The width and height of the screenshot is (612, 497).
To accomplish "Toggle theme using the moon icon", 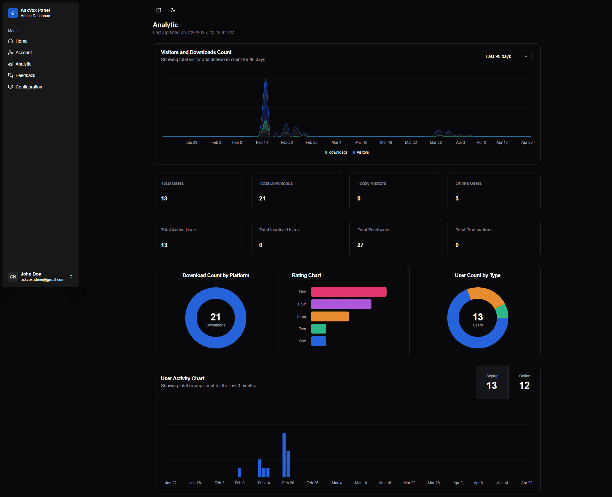I will (173, 10).
